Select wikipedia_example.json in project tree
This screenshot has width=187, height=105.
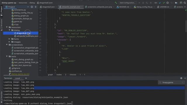pyautogui.click(x=27, y=36)
